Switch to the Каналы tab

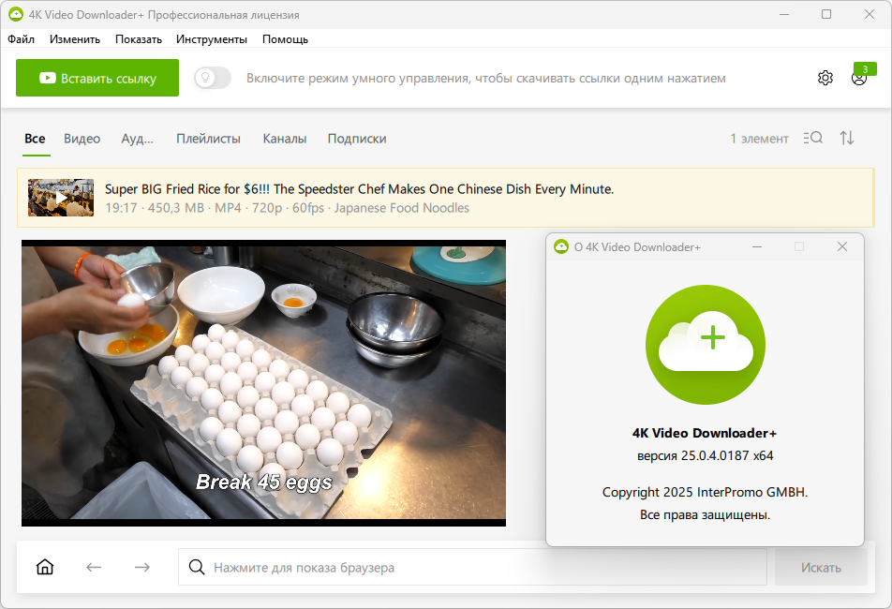(x=285, y=139)
